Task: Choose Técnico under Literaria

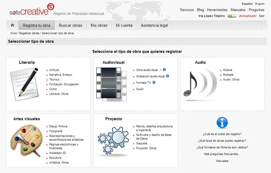Action: [x=54, y=79]
